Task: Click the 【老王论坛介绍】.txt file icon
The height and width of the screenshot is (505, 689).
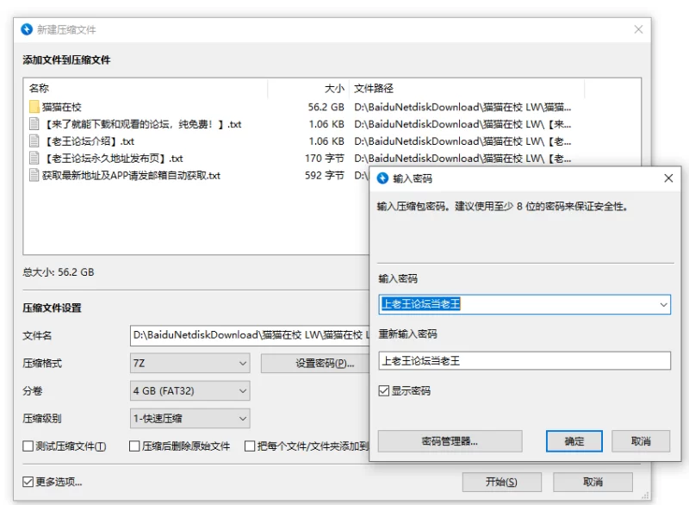Action: [34, 141]
